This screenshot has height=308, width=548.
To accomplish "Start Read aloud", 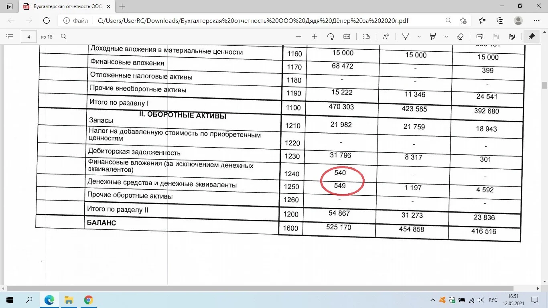I will pos(386,36).
